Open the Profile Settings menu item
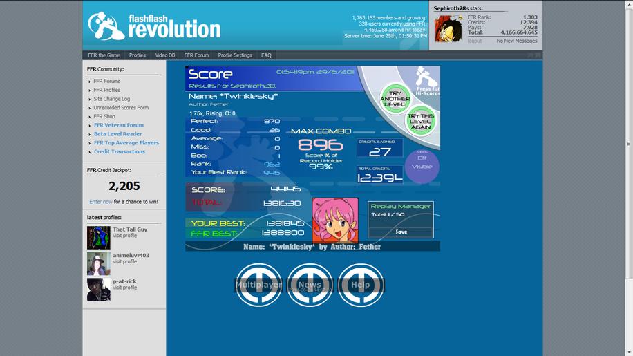 235,55
